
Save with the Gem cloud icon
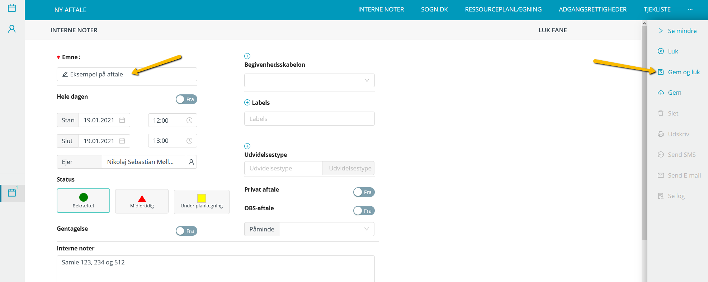point(661,93)
